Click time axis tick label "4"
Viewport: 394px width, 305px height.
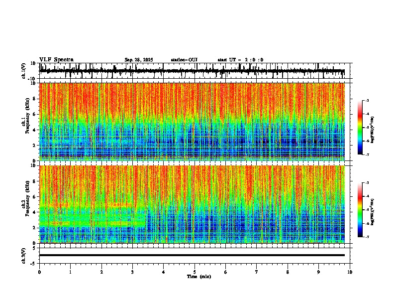point(163,272)
